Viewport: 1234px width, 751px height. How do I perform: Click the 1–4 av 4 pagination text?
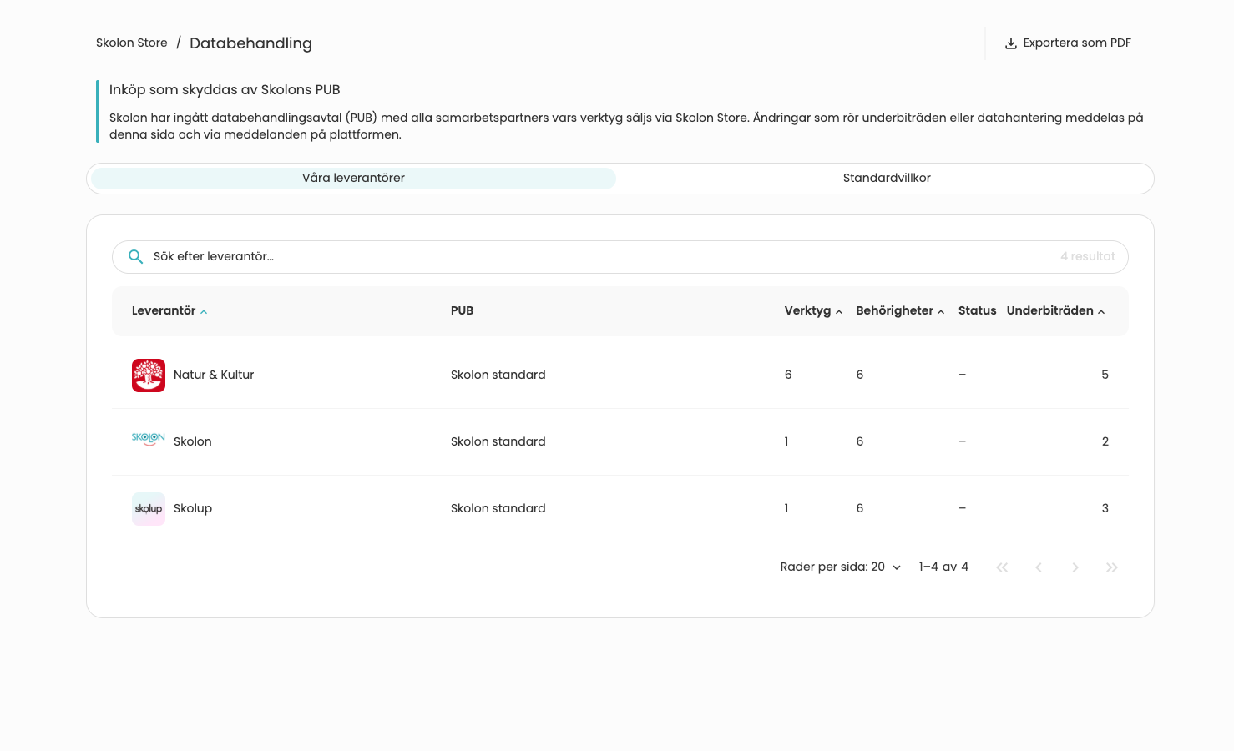click(943, 567)
